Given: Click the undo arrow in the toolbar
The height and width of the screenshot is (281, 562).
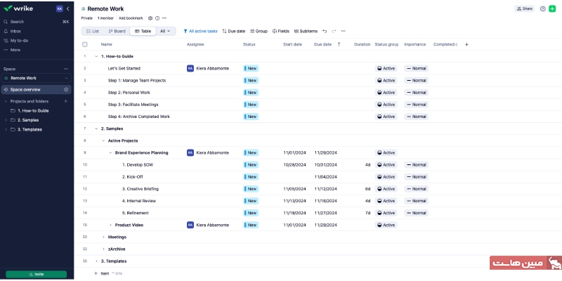Looking at the screenshot, I should [325, 31].
